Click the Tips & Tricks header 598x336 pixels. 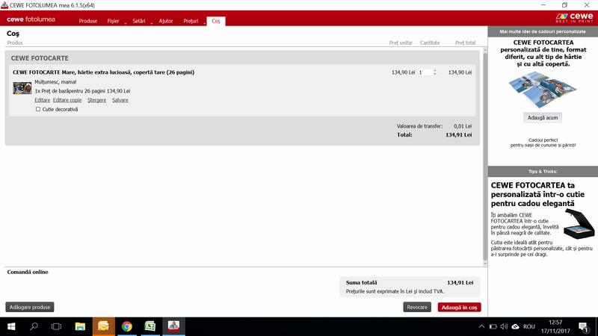click(x=543, y=172)
